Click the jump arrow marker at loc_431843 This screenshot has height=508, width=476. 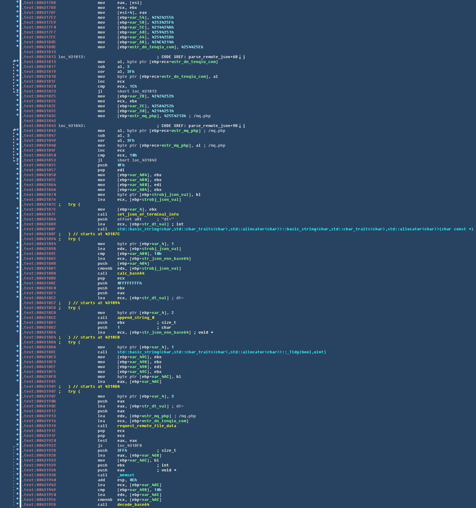[14, 130]
